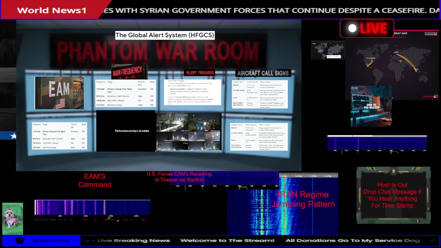Select 4724 kHz under MAIN FREQUENCY sign
The height and width of the screenshot is (248, 441).
pos(100,105)
